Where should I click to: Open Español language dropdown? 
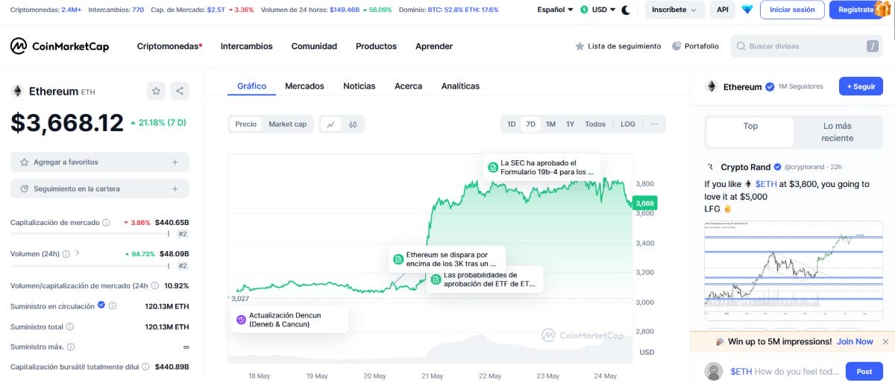coord(555,10)
